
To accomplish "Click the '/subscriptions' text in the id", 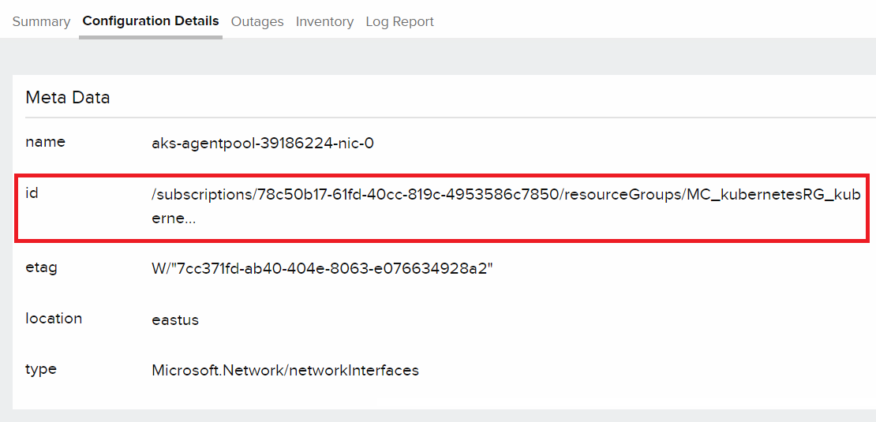I will (202, 196).
